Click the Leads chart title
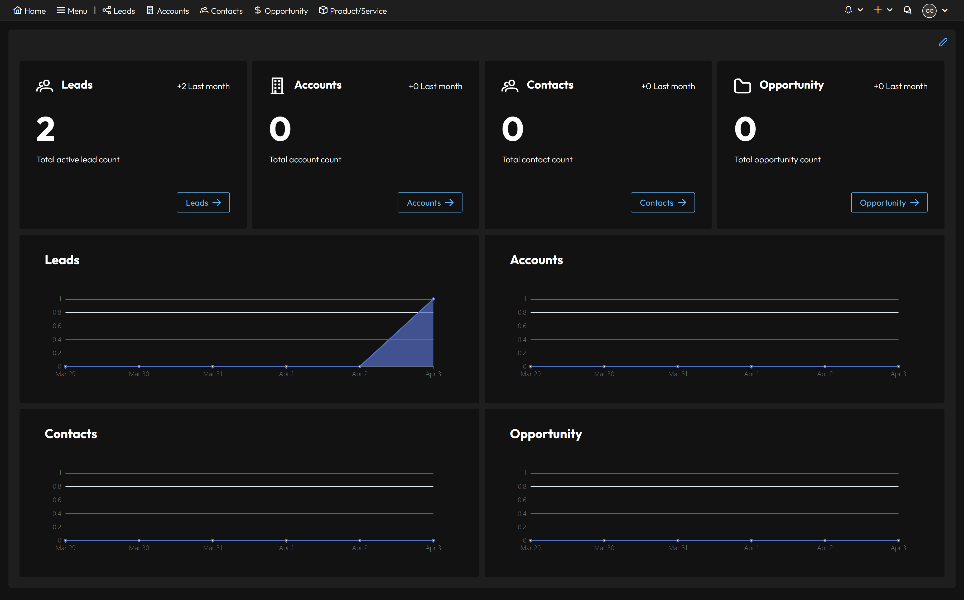The width and height of the screenshot is (964, 600). pyautogui.click(x=62, y=260)
